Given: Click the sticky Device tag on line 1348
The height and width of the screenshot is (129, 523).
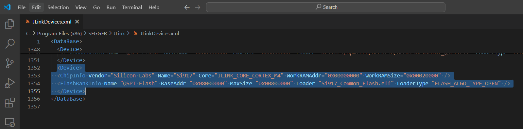Looking at the screenshot, I should [x=69, y=49].
